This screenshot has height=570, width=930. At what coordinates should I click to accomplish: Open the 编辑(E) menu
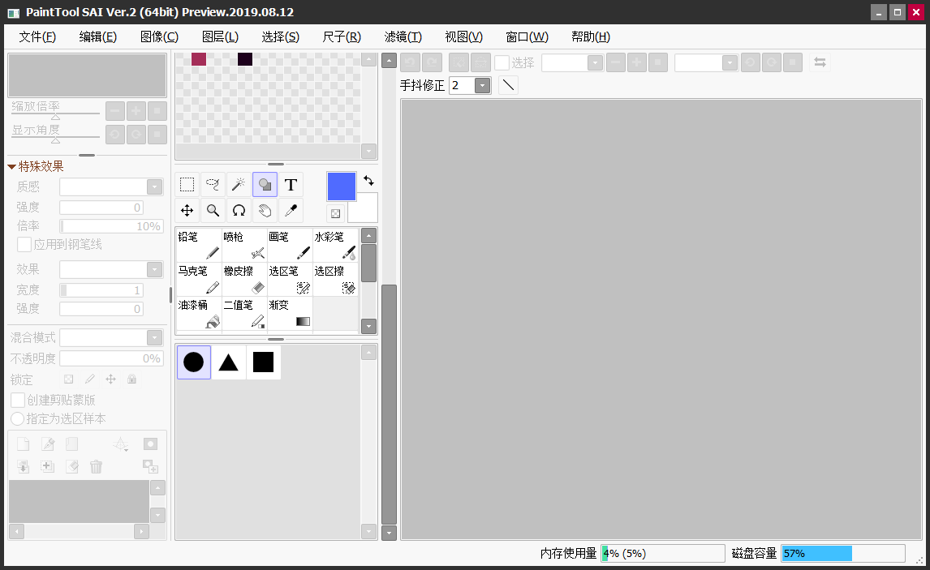98,36
